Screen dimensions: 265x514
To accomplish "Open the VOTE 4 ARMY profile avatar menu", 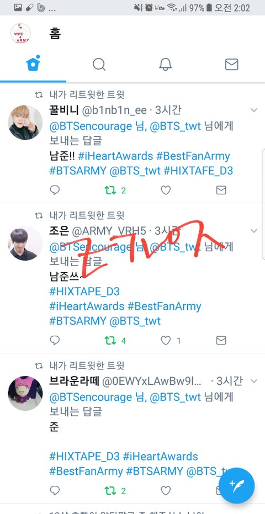I will coord(20,33).
